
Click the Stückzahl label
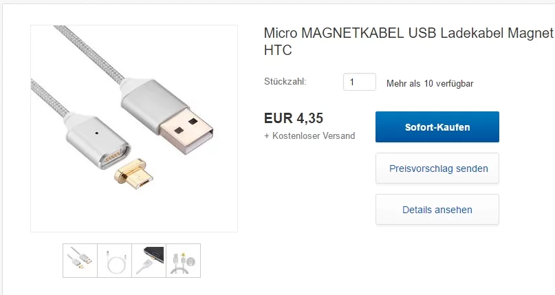pyautogui.click(x=285, y=81)
